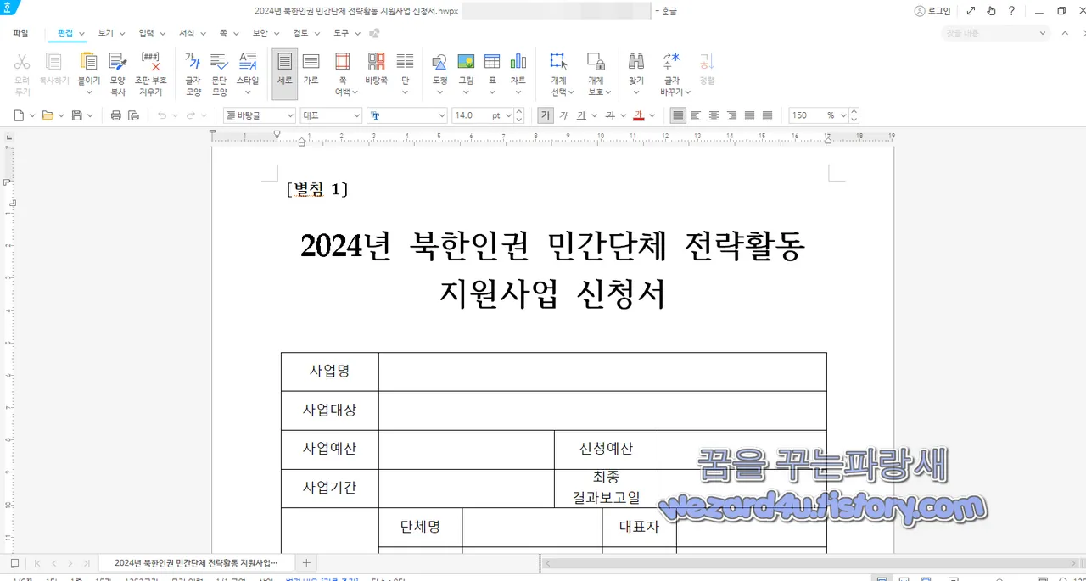Toggle underline formatting

(582, 115)
